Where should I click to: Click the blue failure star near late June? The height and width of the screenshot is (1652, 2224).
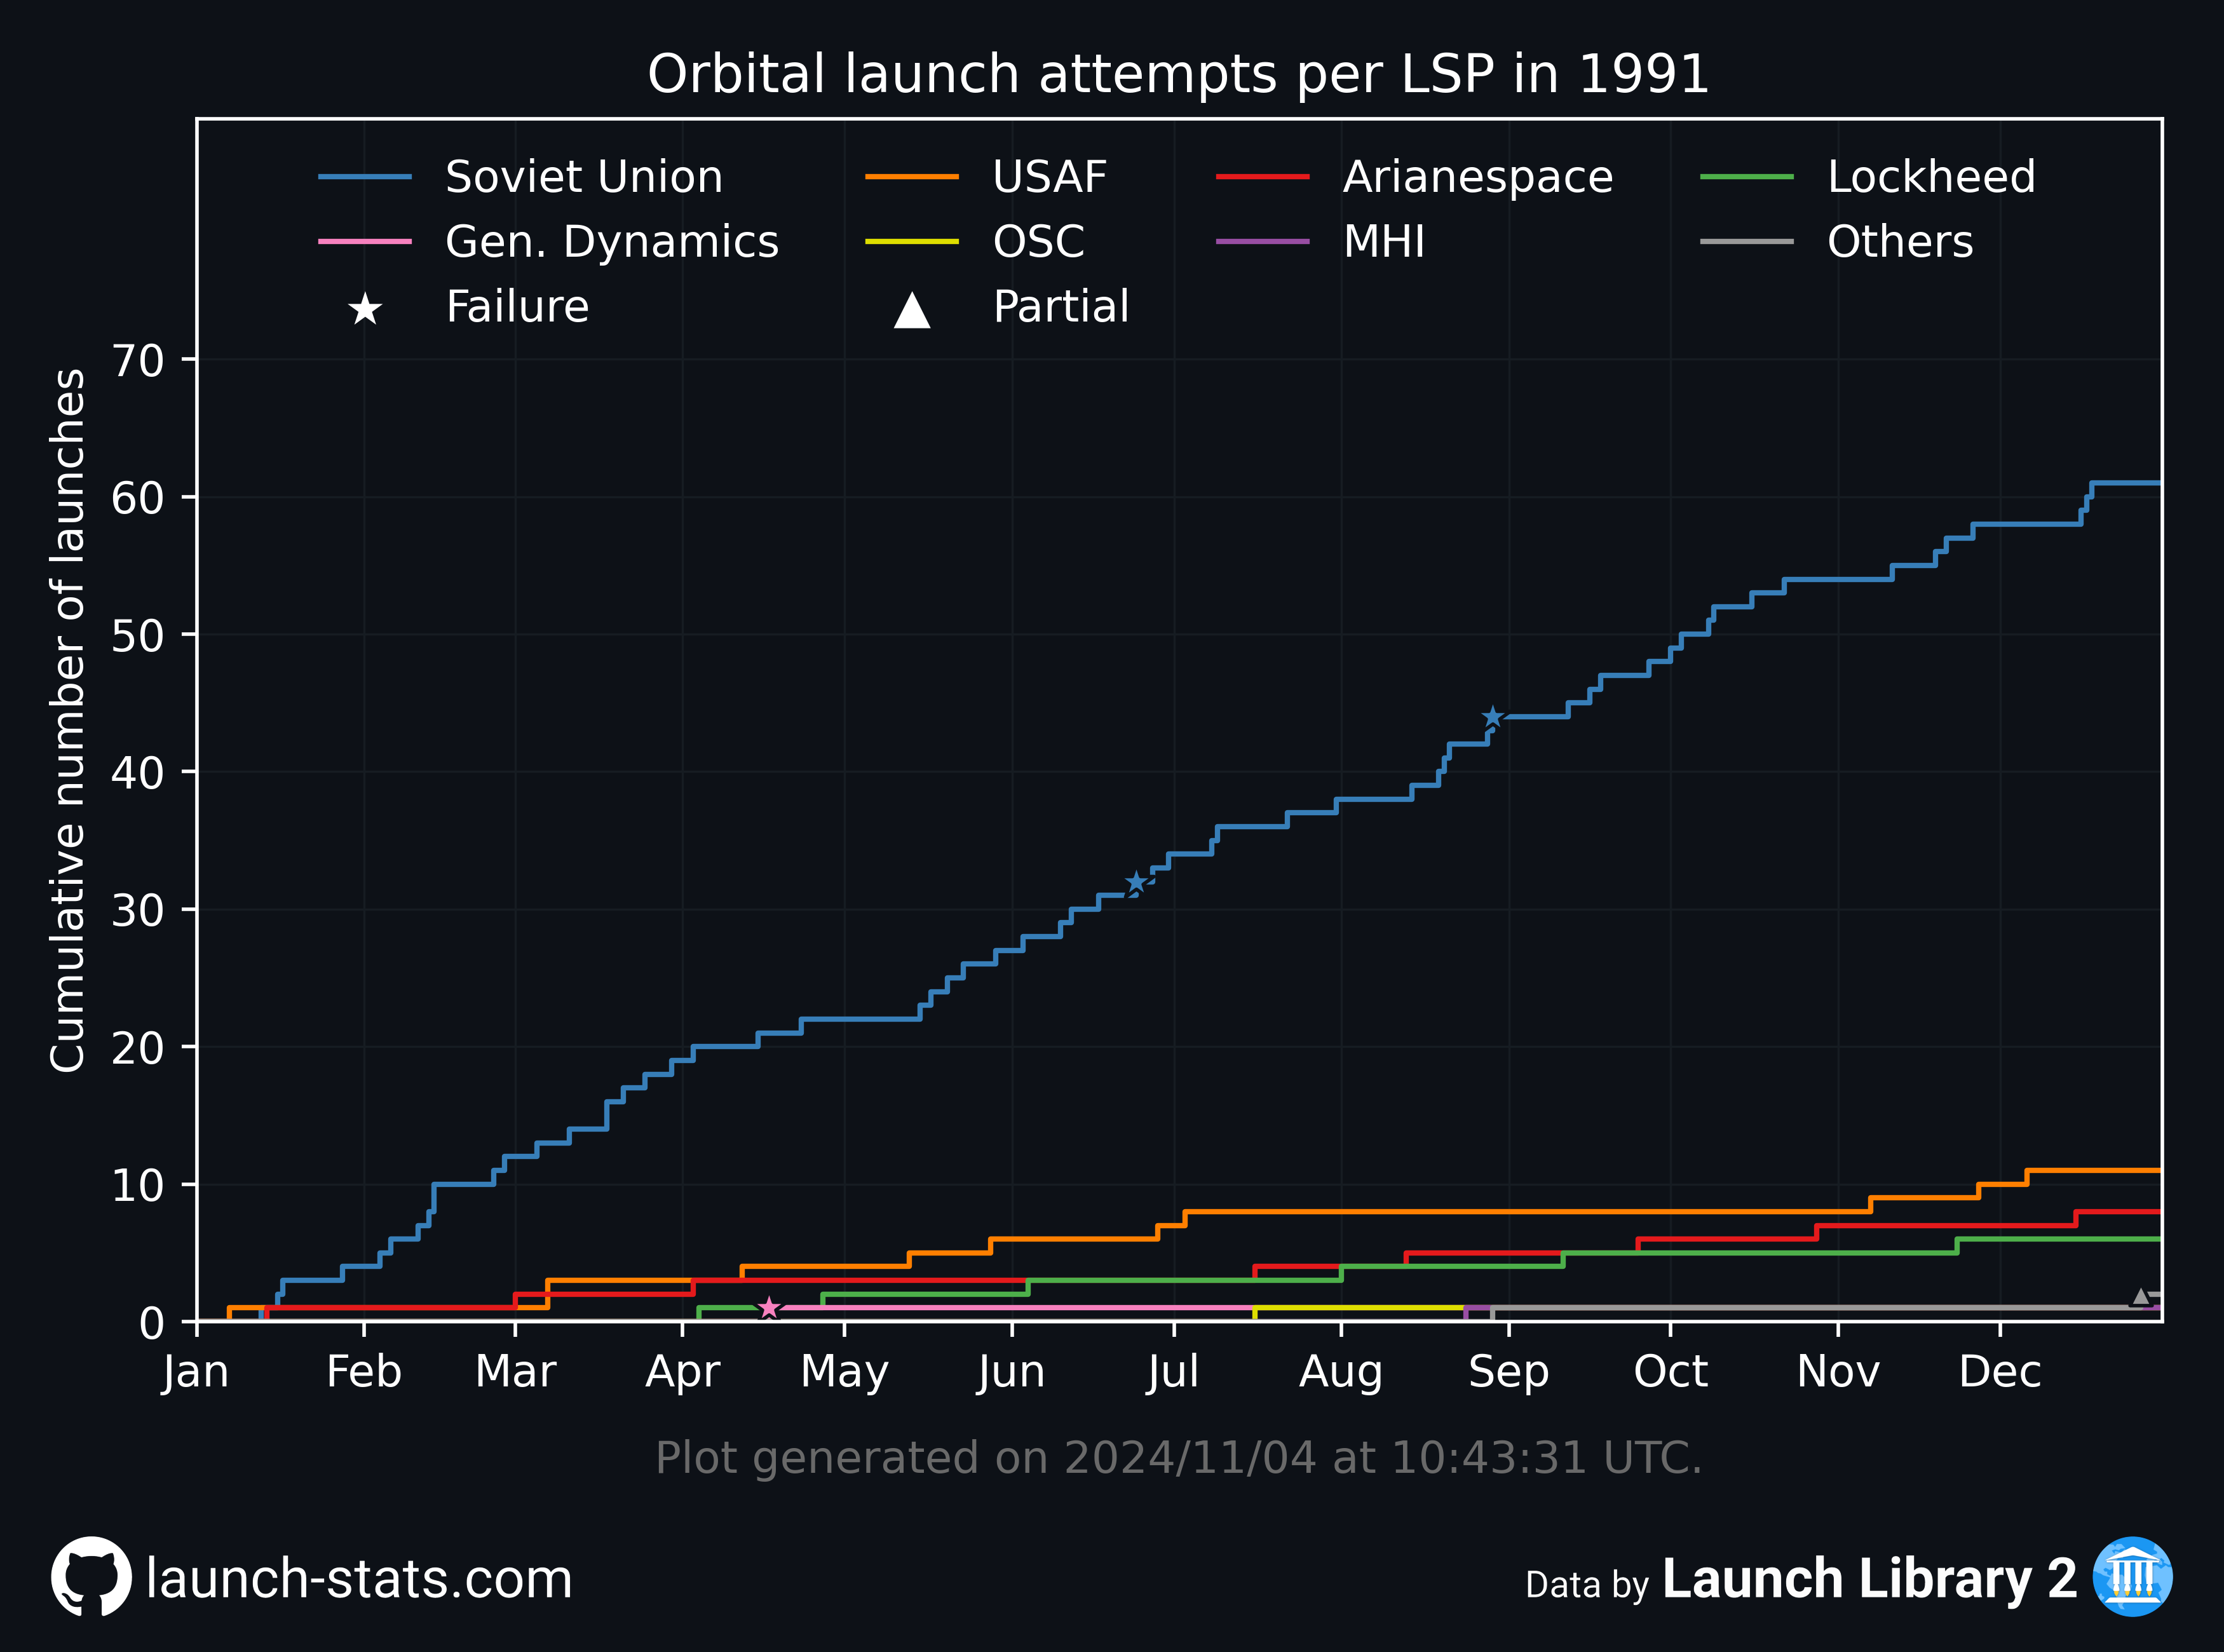point(1136,882)
